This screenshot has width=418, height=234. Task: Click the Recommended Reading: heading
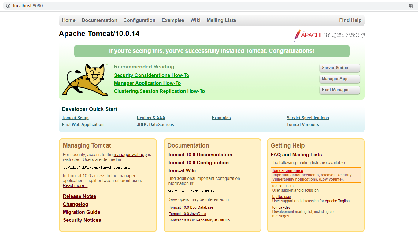pos(145,67)
